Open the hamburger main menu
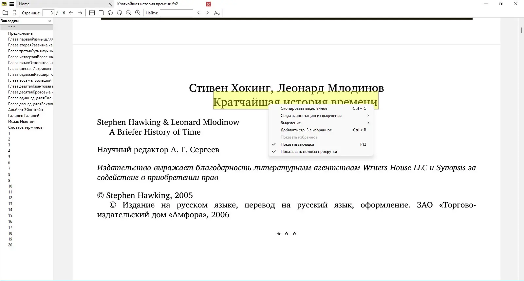 (12, 4)
